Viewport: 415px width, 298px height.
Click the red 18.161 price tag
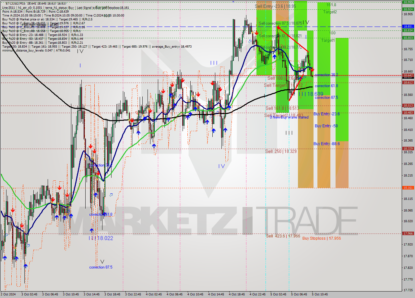tap(408, 188)
